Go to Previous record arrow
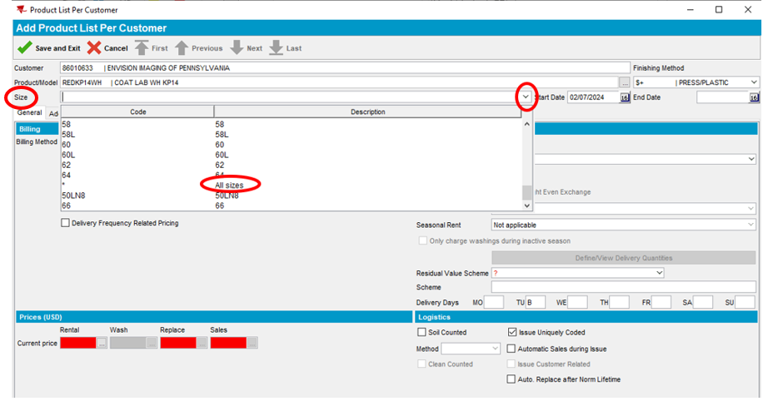This screenshot has height=401, width=763. (182, 48)
